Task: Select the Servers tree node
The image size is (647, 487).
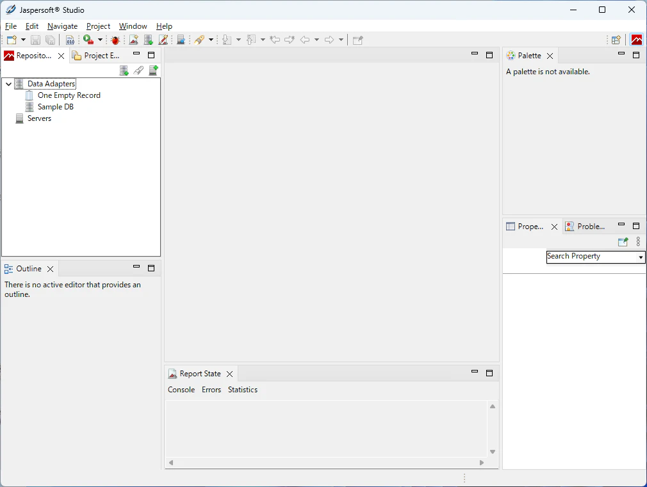Action: pos(39,118)
